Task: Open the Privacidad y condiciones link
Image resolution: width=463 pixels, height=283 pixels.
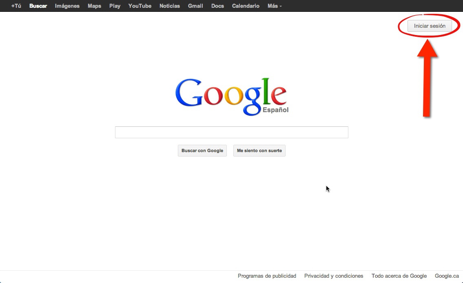Action: coord(334,276)
